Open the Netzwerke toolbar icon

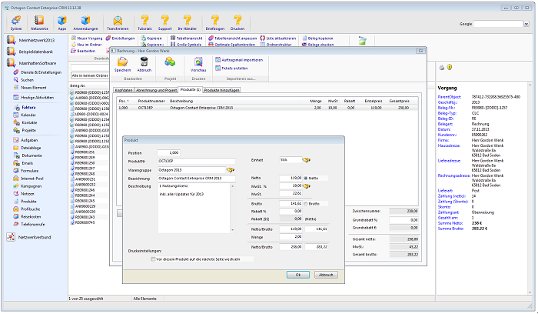point(39,21)
